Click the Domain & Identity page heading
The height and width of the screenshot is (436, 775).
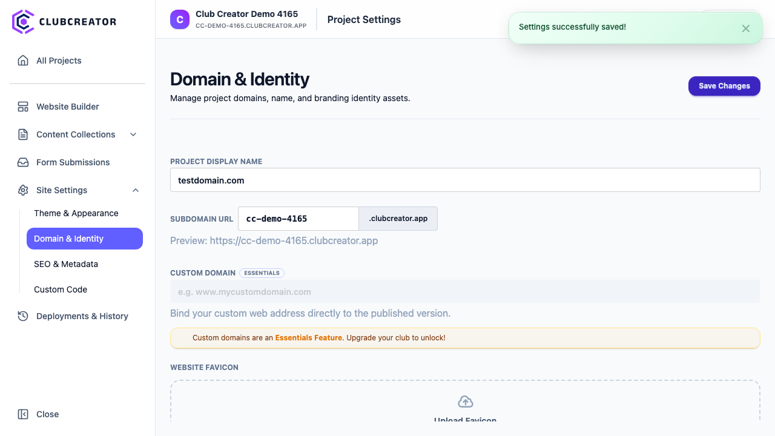(240, 79)
